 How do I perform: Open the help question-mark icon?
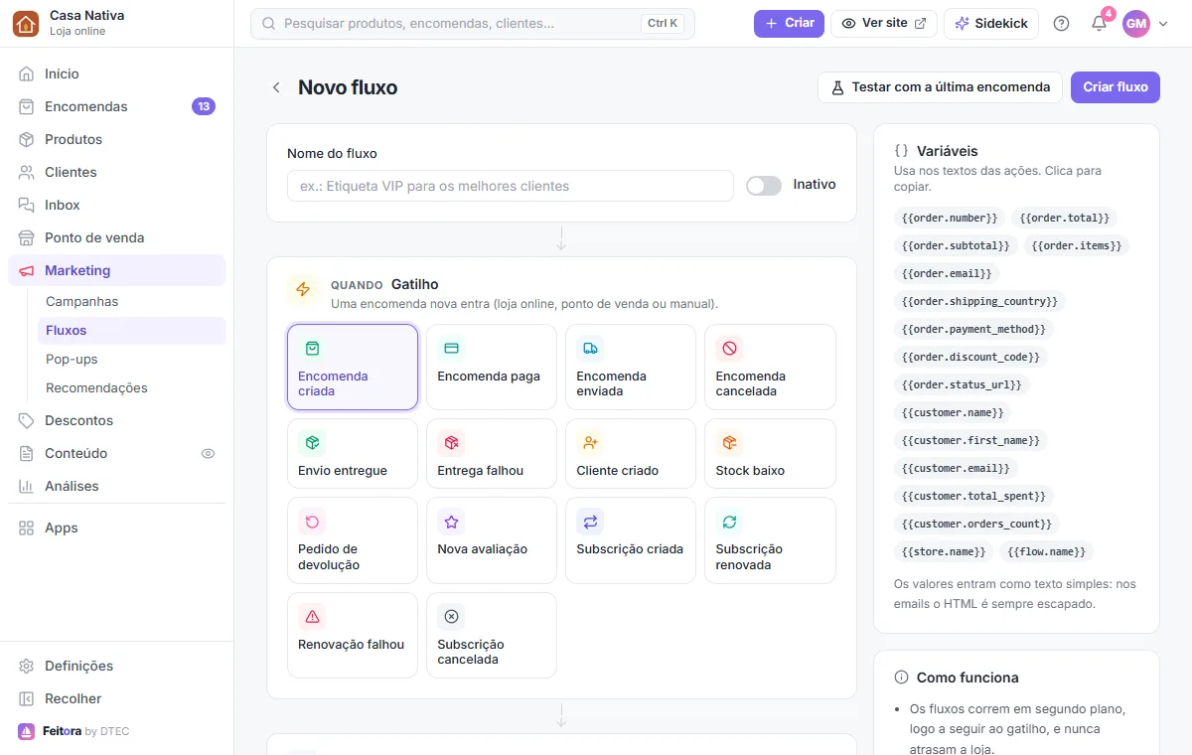1061,24
